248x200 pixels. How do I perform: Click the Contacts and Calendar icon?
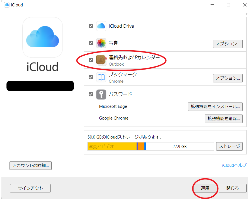pos(101,60)
